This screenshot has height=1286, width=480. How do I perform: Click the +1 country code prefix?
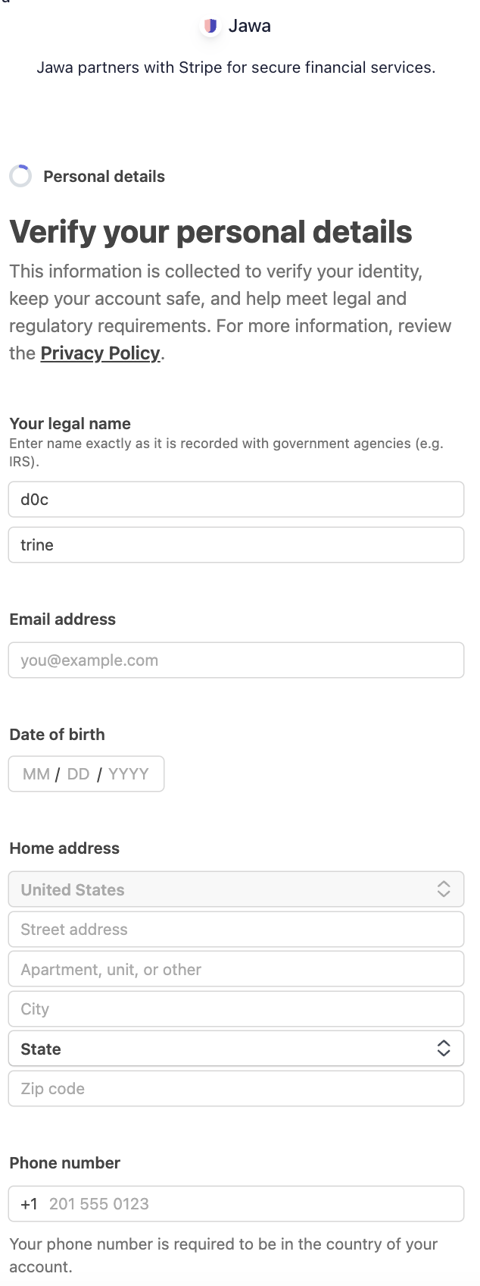click(29, 1203)
